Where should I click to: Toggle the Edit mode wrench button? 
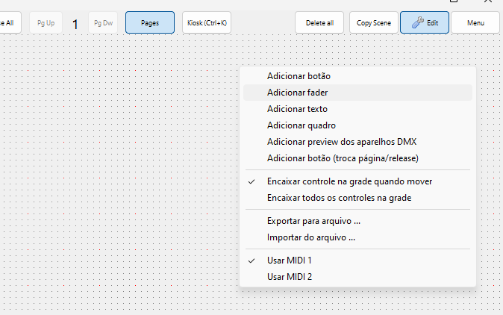[x=425, y=22]
